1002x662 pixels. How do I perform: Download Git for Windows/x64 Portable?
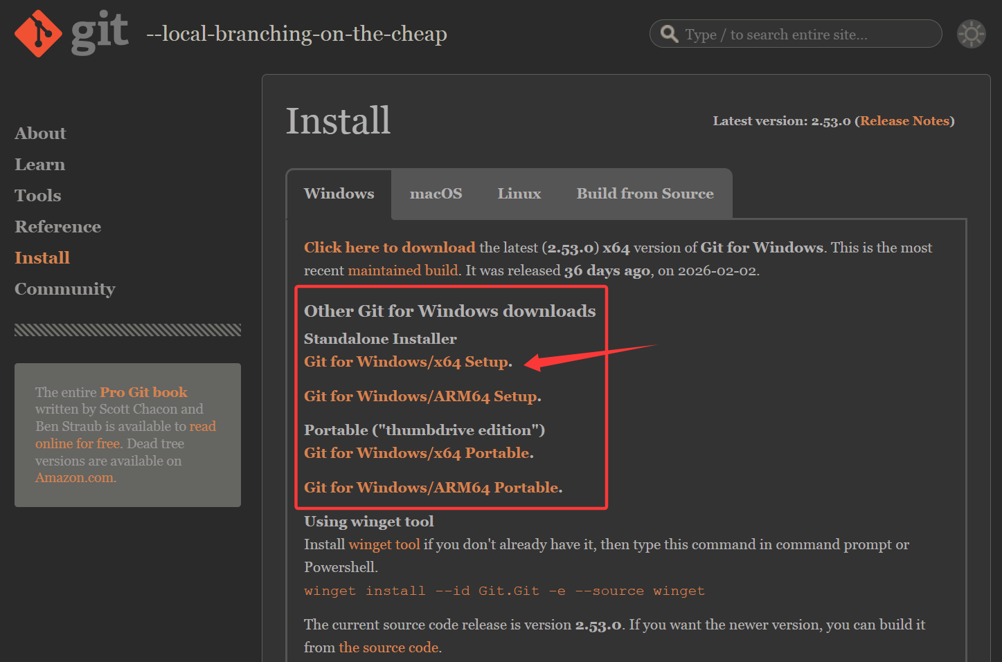(417, 453)
